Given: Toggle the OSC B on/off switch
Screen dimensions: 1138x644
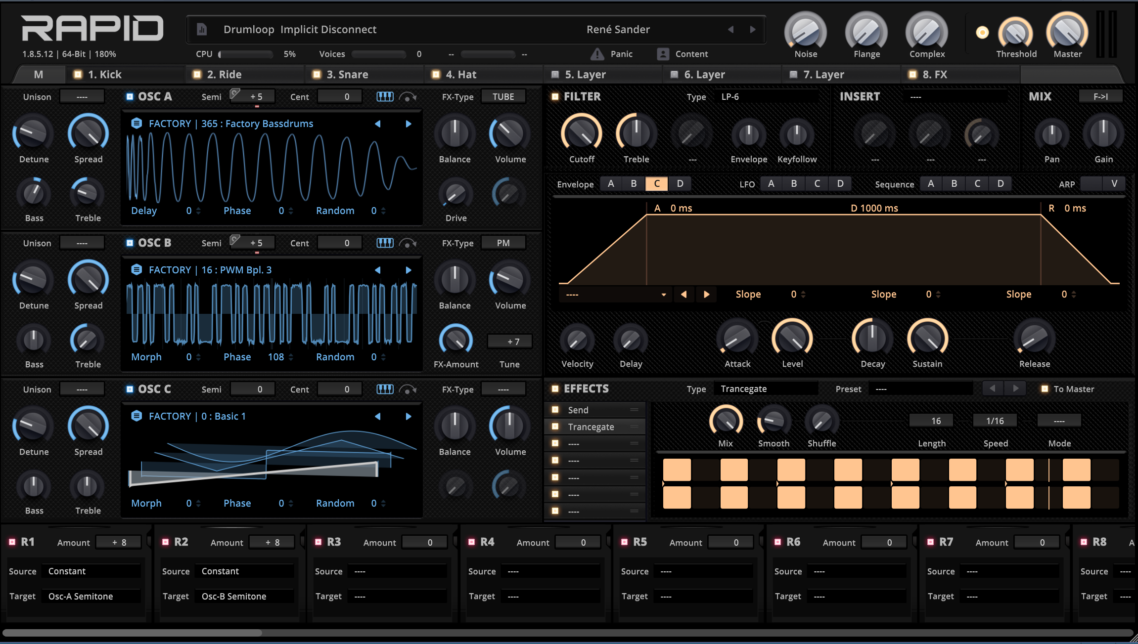Looking at the screenshot, I should click(x=130, y=243).
